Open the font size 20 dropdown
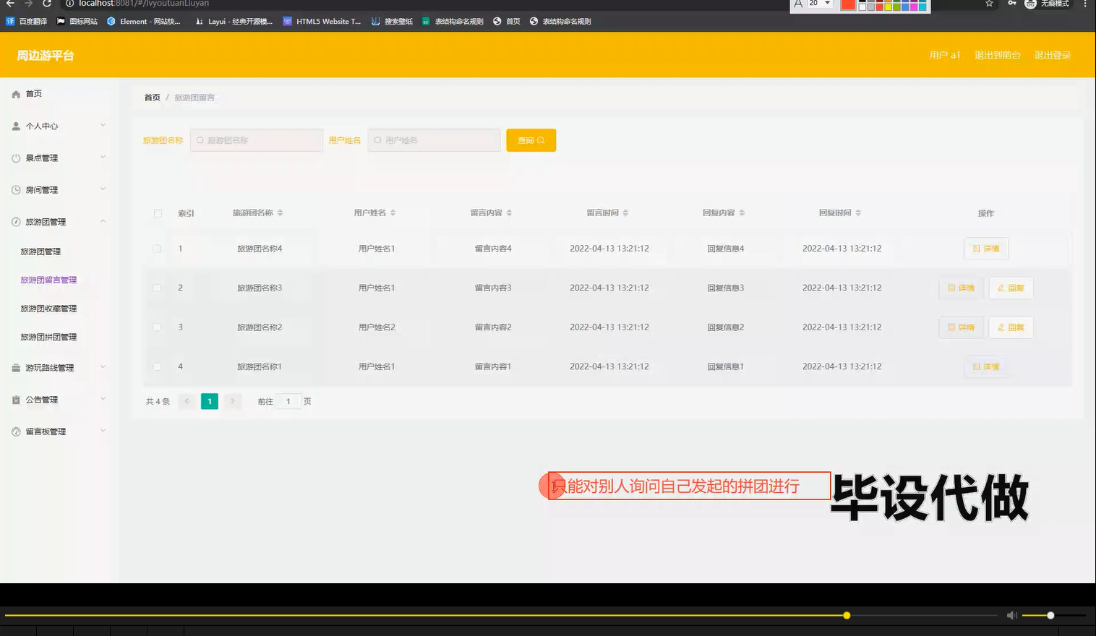This screenshot has width=1096, height=636. 820,4
